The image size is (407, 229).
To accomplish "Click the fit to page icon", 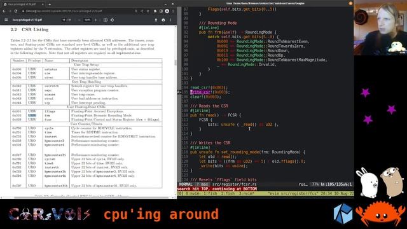I will [106, 20].
